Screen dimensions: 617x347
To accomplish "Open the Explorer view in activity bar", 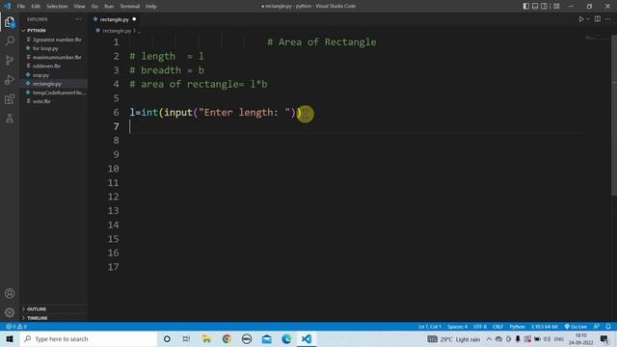I will 10,22.
